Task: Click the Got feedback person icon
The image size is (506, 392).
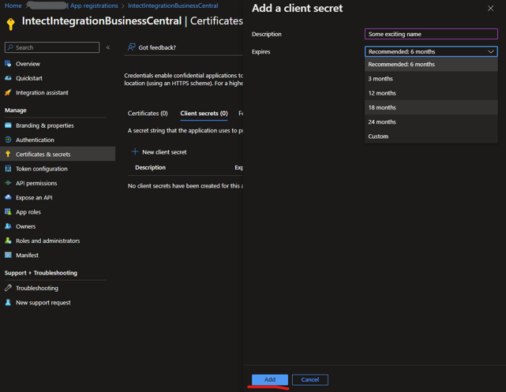Action: click(x=131, y=47)
